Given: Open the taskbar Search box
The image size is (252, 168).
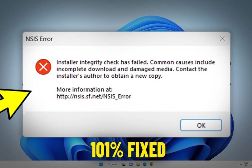Looking at the screenshot, I should pyautogui.click(x=113, y=164).
